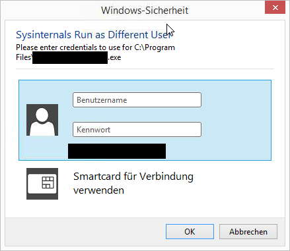The height and width of the screenshot is (251, 290).
Task: Confirm credentials with the OK button
Action: pos(190,231)
